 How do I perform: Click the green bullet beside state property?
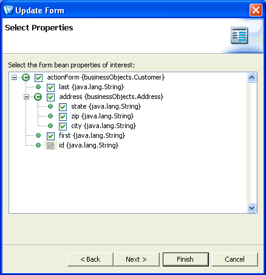pos(50,106)
